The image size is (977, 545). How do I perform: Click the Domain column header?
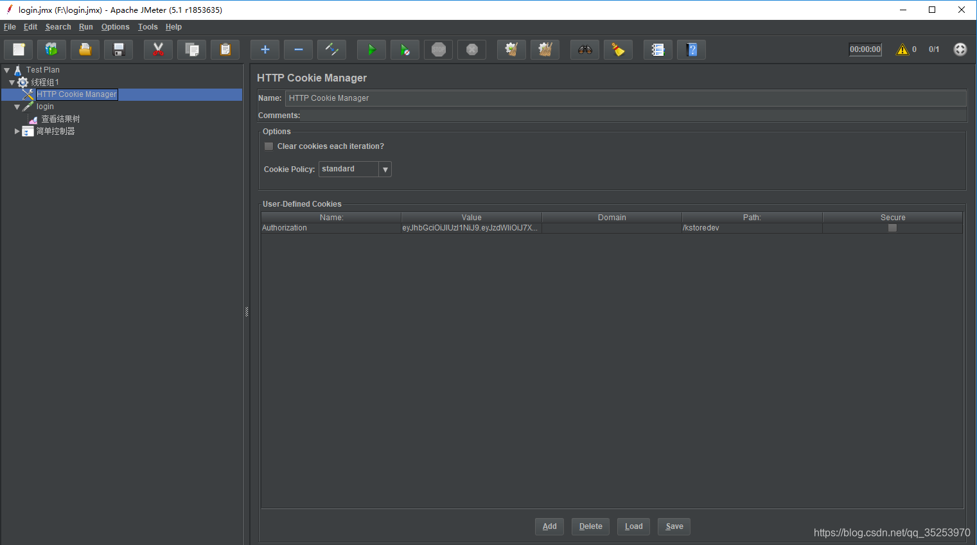pyautogui.click(x=612, y=218)
